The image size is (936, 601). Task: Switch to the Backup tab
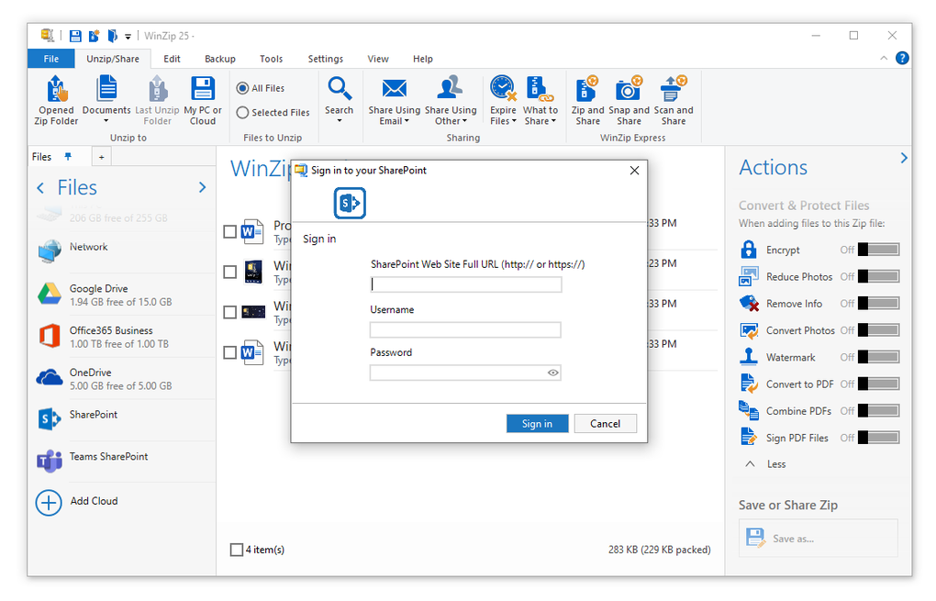[219, 59]
